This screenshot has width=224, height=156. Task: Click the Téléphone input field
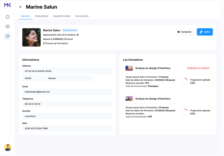click(x=67, y=104)
